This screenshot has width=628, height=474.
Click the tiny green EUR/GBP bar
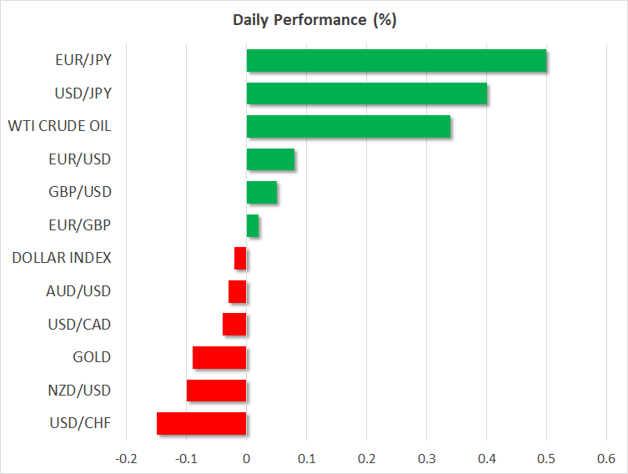[253, 225]
